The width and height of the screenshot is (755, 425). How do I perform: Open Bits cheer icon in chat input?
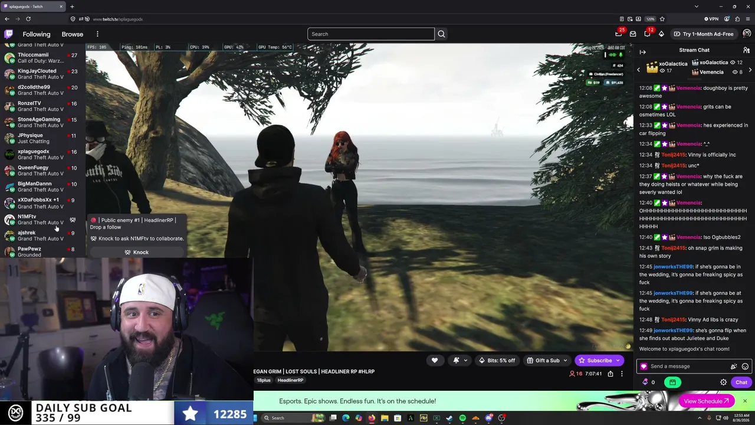pos(734,367)
